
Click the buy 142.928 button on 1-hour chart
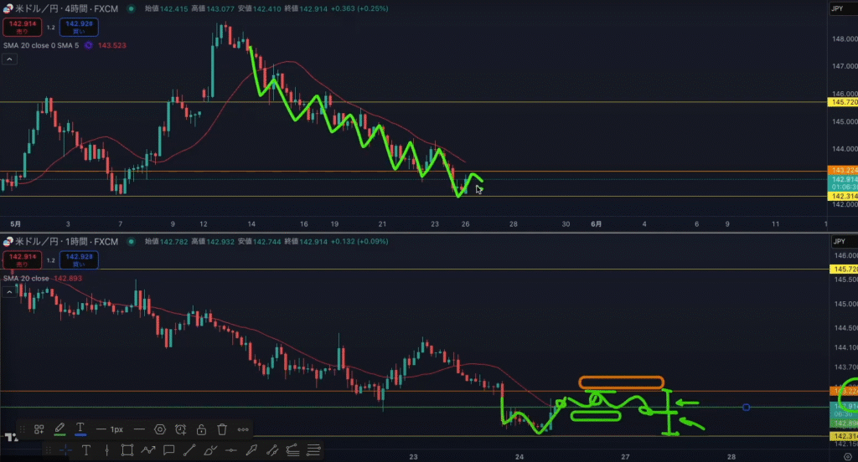tap(79, 259)
